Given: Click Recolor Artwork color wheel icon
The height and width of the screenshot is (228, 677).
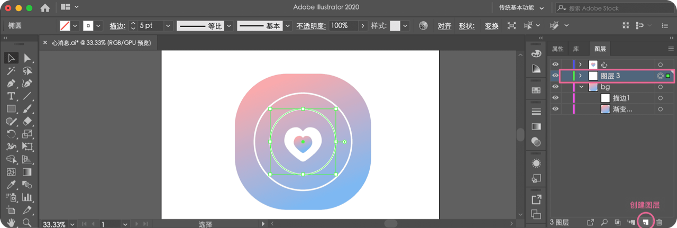Looking at the screenshot, I should click(423, 25).
